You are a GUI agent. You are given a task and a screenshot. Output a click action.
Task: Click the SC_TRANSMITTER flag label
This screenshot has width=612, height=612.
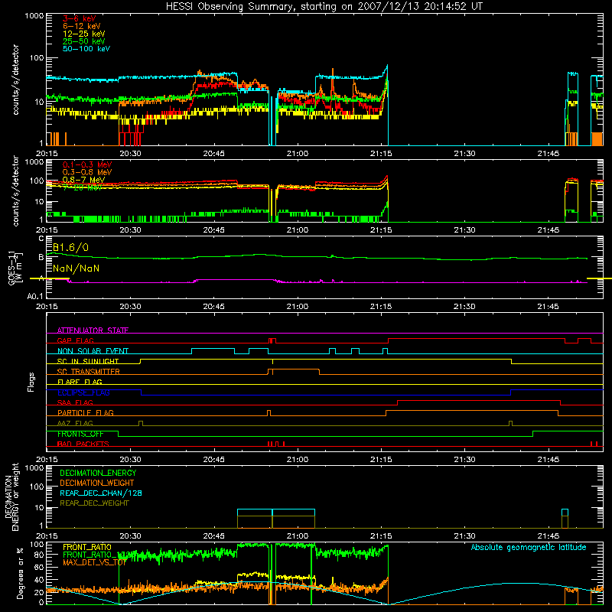(x=89, y=372)
